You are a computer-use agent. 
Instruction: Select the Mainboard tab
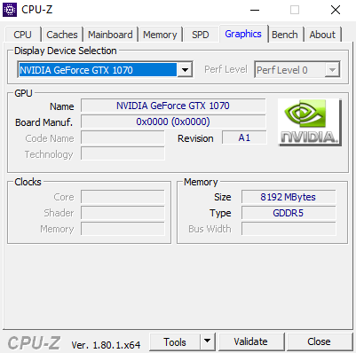pyautogui.click(x=110, y=35)
